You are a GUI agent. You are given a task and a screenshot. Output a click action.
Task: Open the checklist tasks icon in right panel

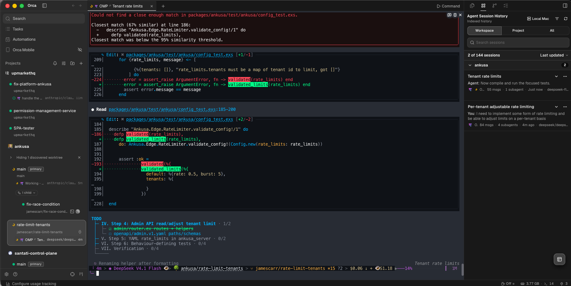(506, 6)
